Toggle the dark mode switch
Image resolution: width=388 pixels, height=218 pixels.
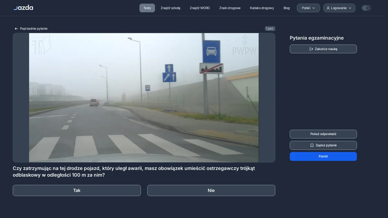tap(366, 8)
